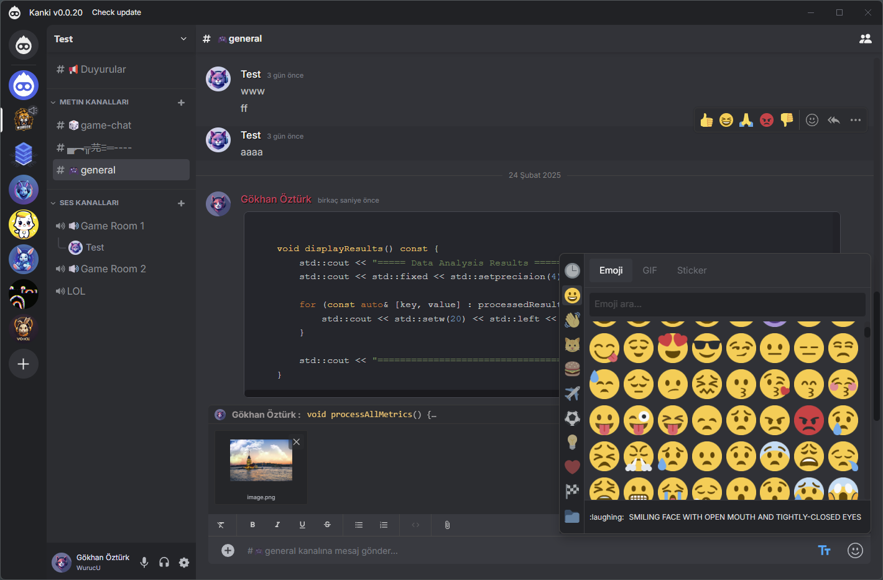The width and height of the screenshot is (883, 580).
Task: Switch to the Sticker tab
Action: coord(691,270)
